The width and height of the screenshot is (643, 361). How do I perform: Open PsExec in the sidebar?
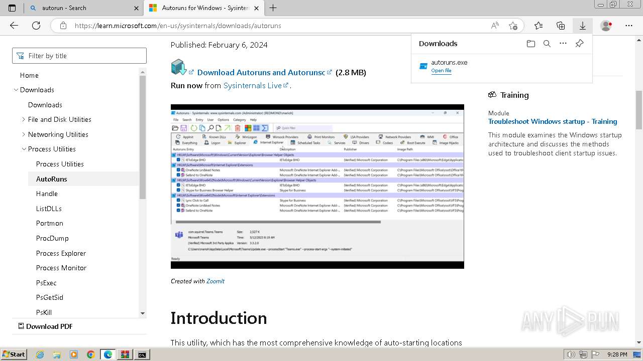click(x=46, y=283)
